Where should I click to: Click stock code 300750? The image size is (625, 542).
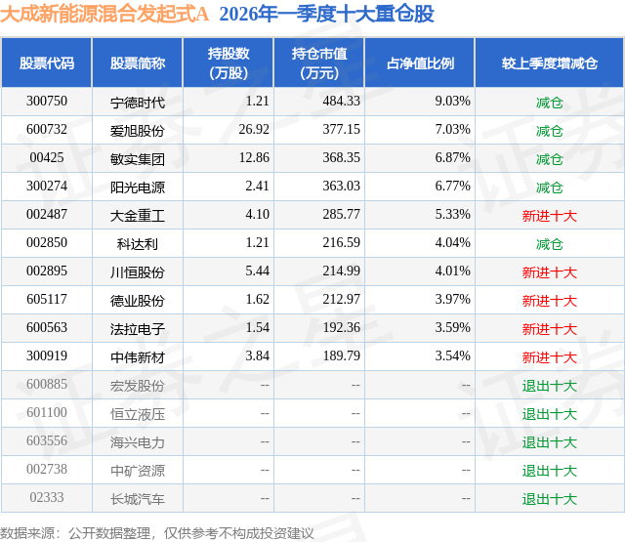point(47,102)
